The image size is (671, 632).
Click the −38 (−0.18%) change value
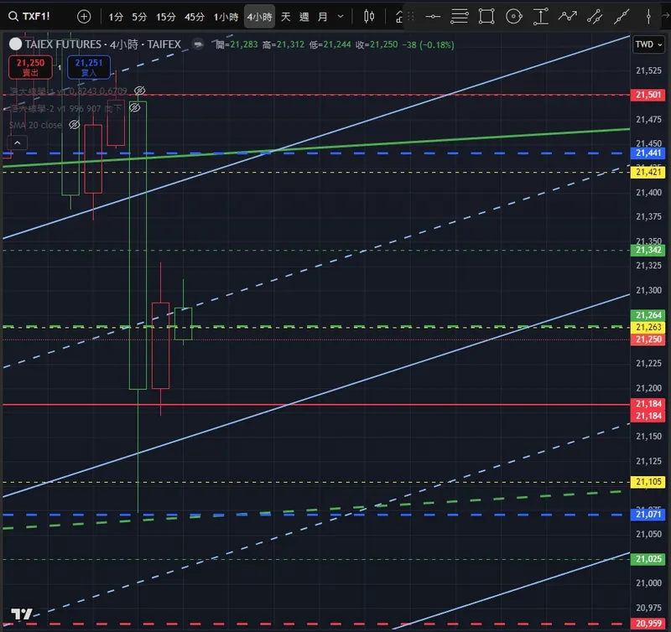pyautogui.click(x=428, y=44)
